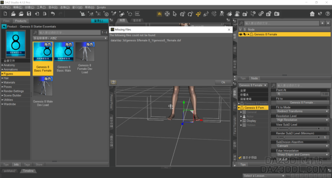Click the Undo arrow icon
332x178 pixels.
(53, 14)
